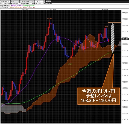The image size is (129, 124).
Task: Click the 終値 109.405 close price
Action: coord(48,4)
